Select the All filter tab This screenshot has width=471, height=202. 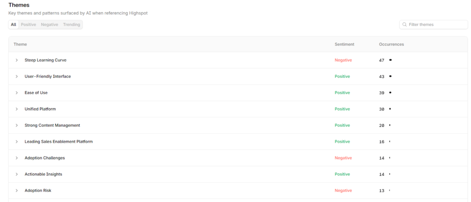coord(14,25)
